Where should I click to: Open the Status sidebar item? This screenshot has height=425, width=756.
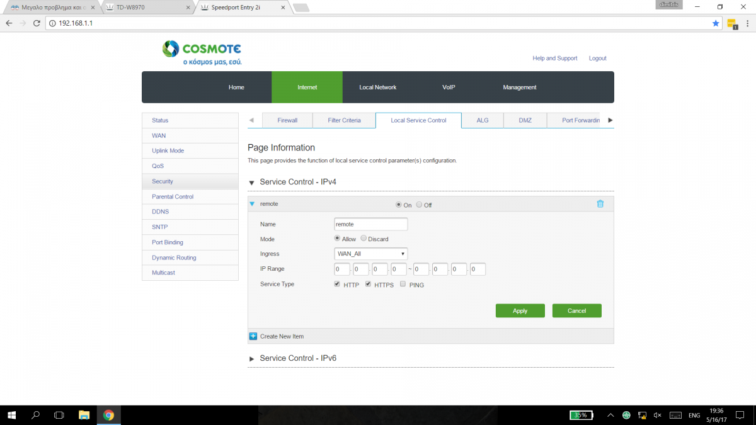[x=190, y=120]
